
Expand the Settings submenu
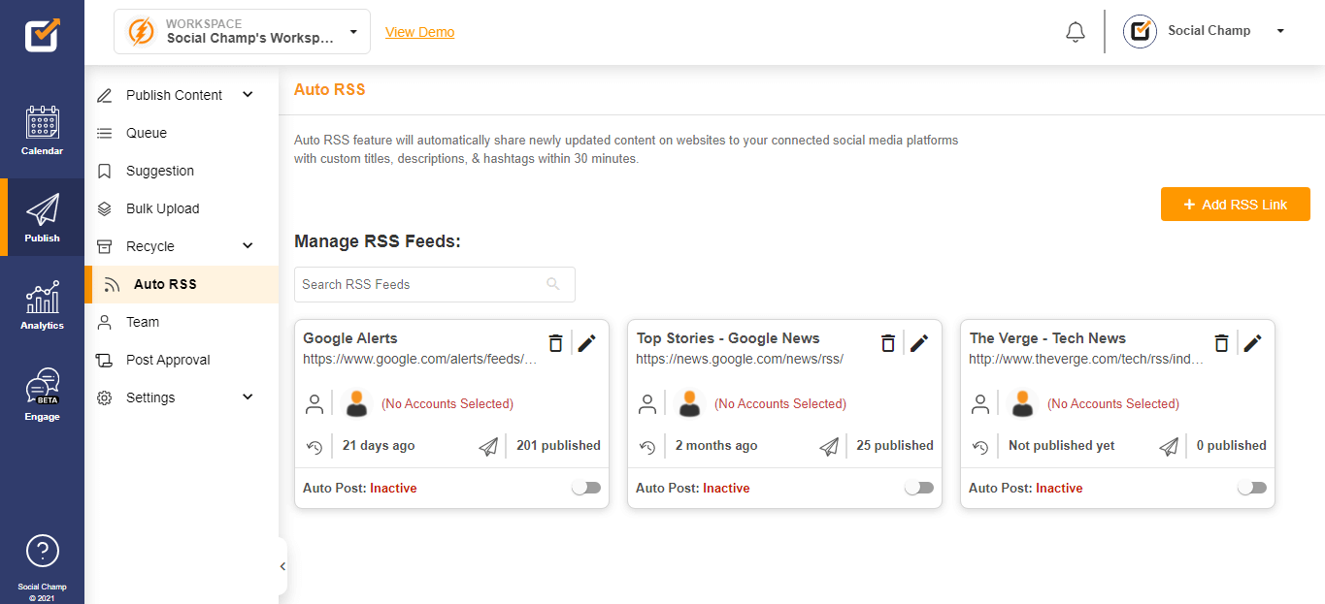[x=248, y=397]
